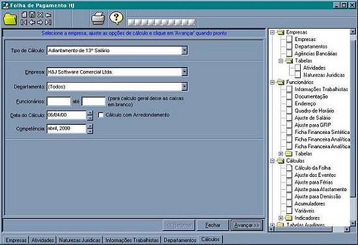Select Acumuladores tree item
Viewport: 358px width, 245px height.
click(x=310, y=204)
